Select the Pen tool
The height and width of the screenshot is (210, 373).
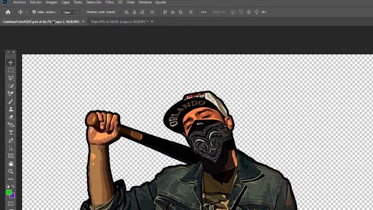10,141
